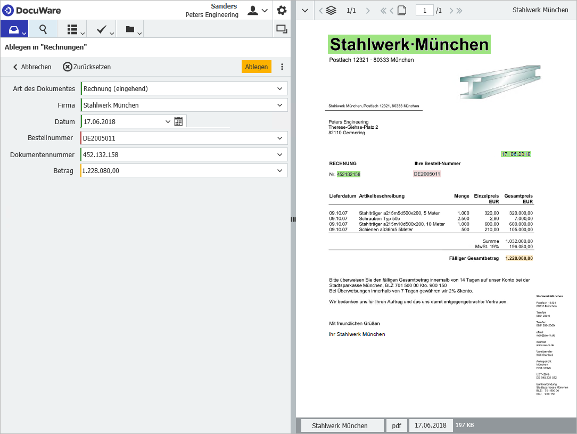Open the three-dot menu next to Ablegen

point(282,67)
